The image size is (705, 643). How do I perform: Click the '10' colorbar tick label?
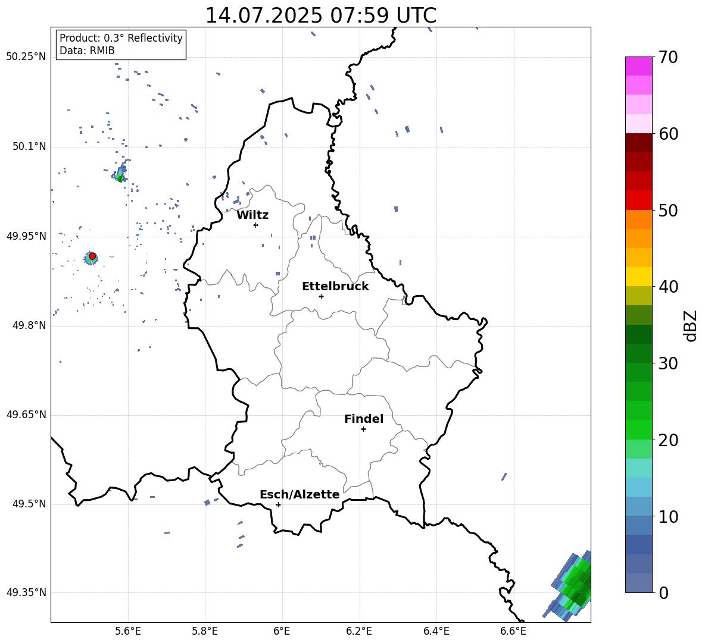(668, 516)
